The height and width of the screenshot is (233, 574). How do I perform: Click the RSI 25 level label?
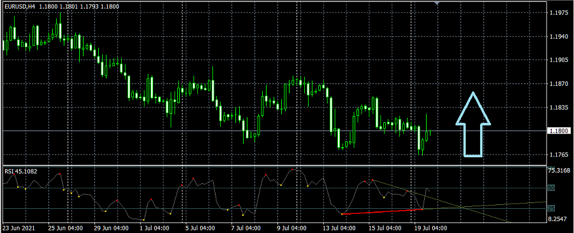pyautogui.click(x=552, y=208)
